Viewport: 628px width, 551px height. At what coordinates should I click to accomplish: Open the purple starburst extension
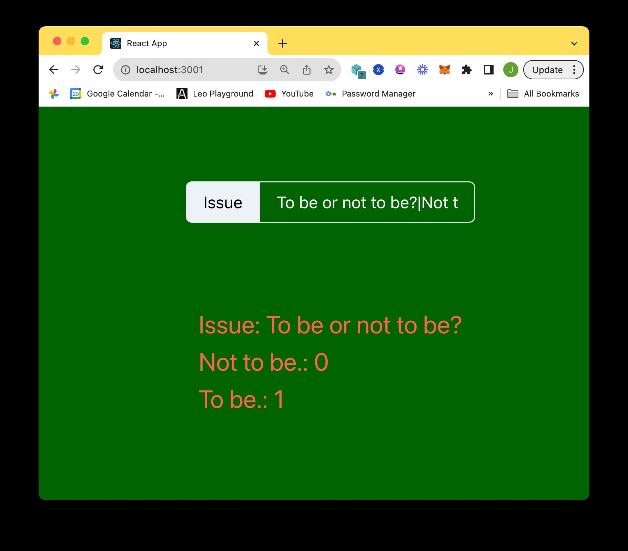click(x=422, y=70)
